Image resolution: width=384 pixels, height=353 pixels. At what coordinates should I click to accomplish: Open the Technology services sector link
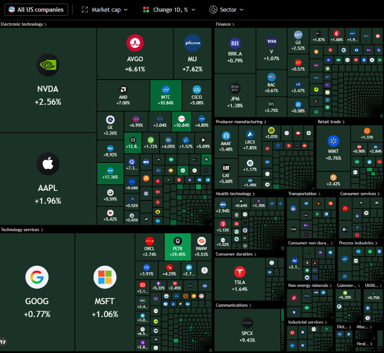[22, 230]
